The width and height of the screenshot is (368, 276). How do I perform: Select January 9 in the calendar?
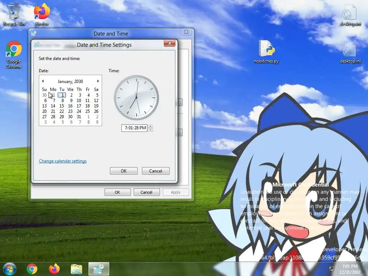pyautogui.click(x=71, y=101)
